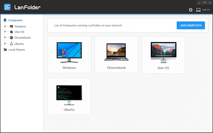Click the Dell PC laptop icon
The image size is (213, 133).
tap(198, 10)
